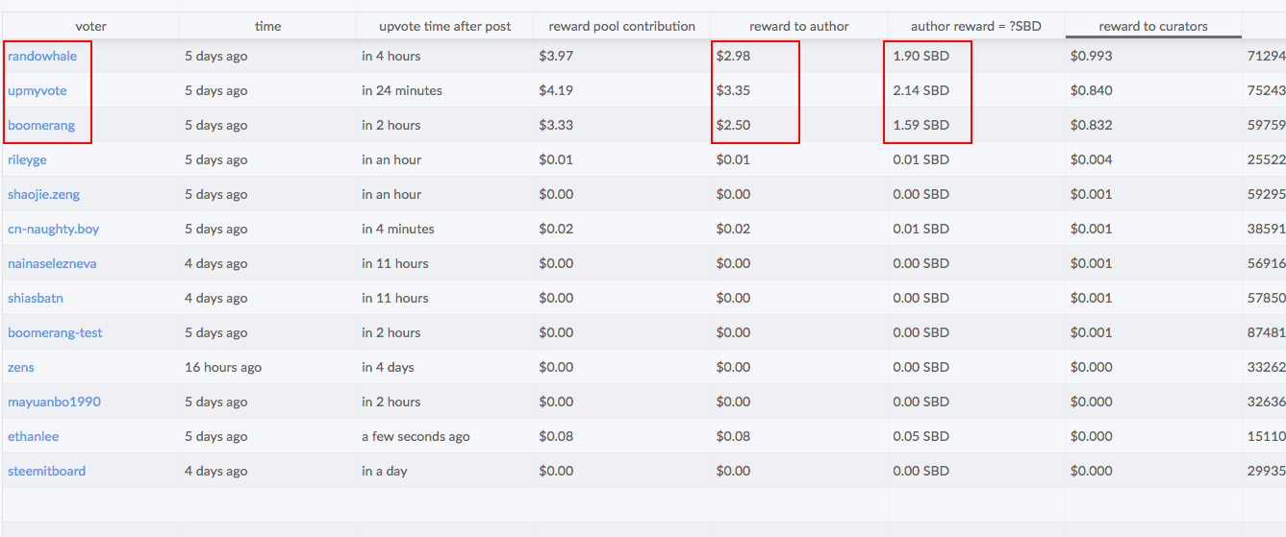Open voter link rileyge
This screenshot has height=537, width=1286.
tap(27, 159)
